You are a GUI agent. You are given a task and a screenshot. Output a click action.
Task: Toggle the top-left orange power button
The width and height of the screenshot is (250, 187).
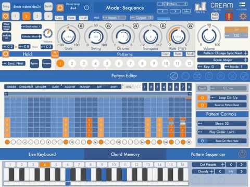(x=6, y=17)
